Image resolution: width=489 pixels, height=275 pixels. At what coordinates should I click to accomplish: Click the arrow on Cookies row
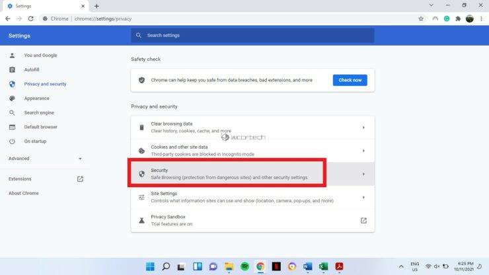click(363, 151)
